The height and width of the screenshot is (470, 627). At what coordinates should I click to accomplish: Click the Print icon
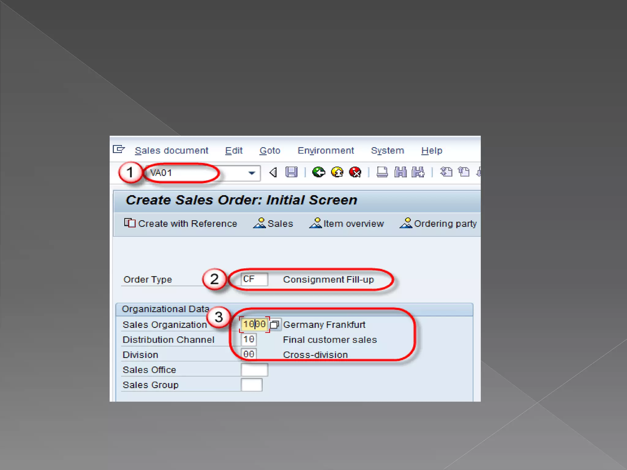[x=382, y=172]
